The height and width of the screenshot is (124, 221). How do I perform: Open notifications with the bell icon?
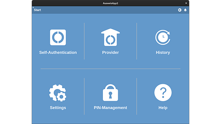185,10
